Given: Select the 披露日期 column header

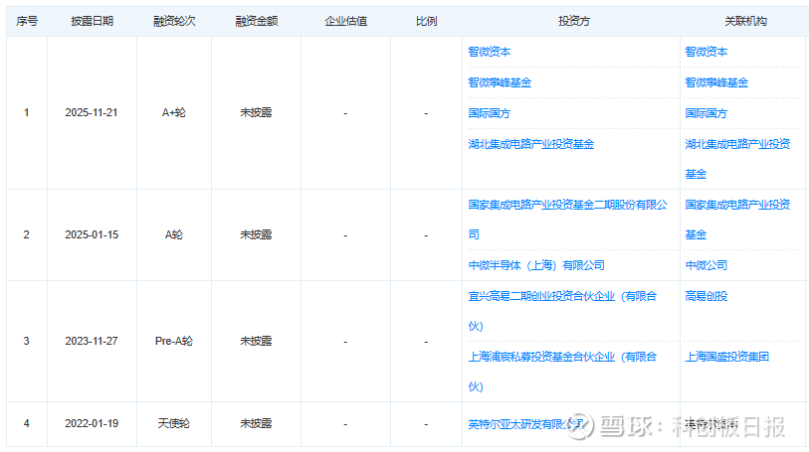Looking at the screenshot, I should point(92,21).
